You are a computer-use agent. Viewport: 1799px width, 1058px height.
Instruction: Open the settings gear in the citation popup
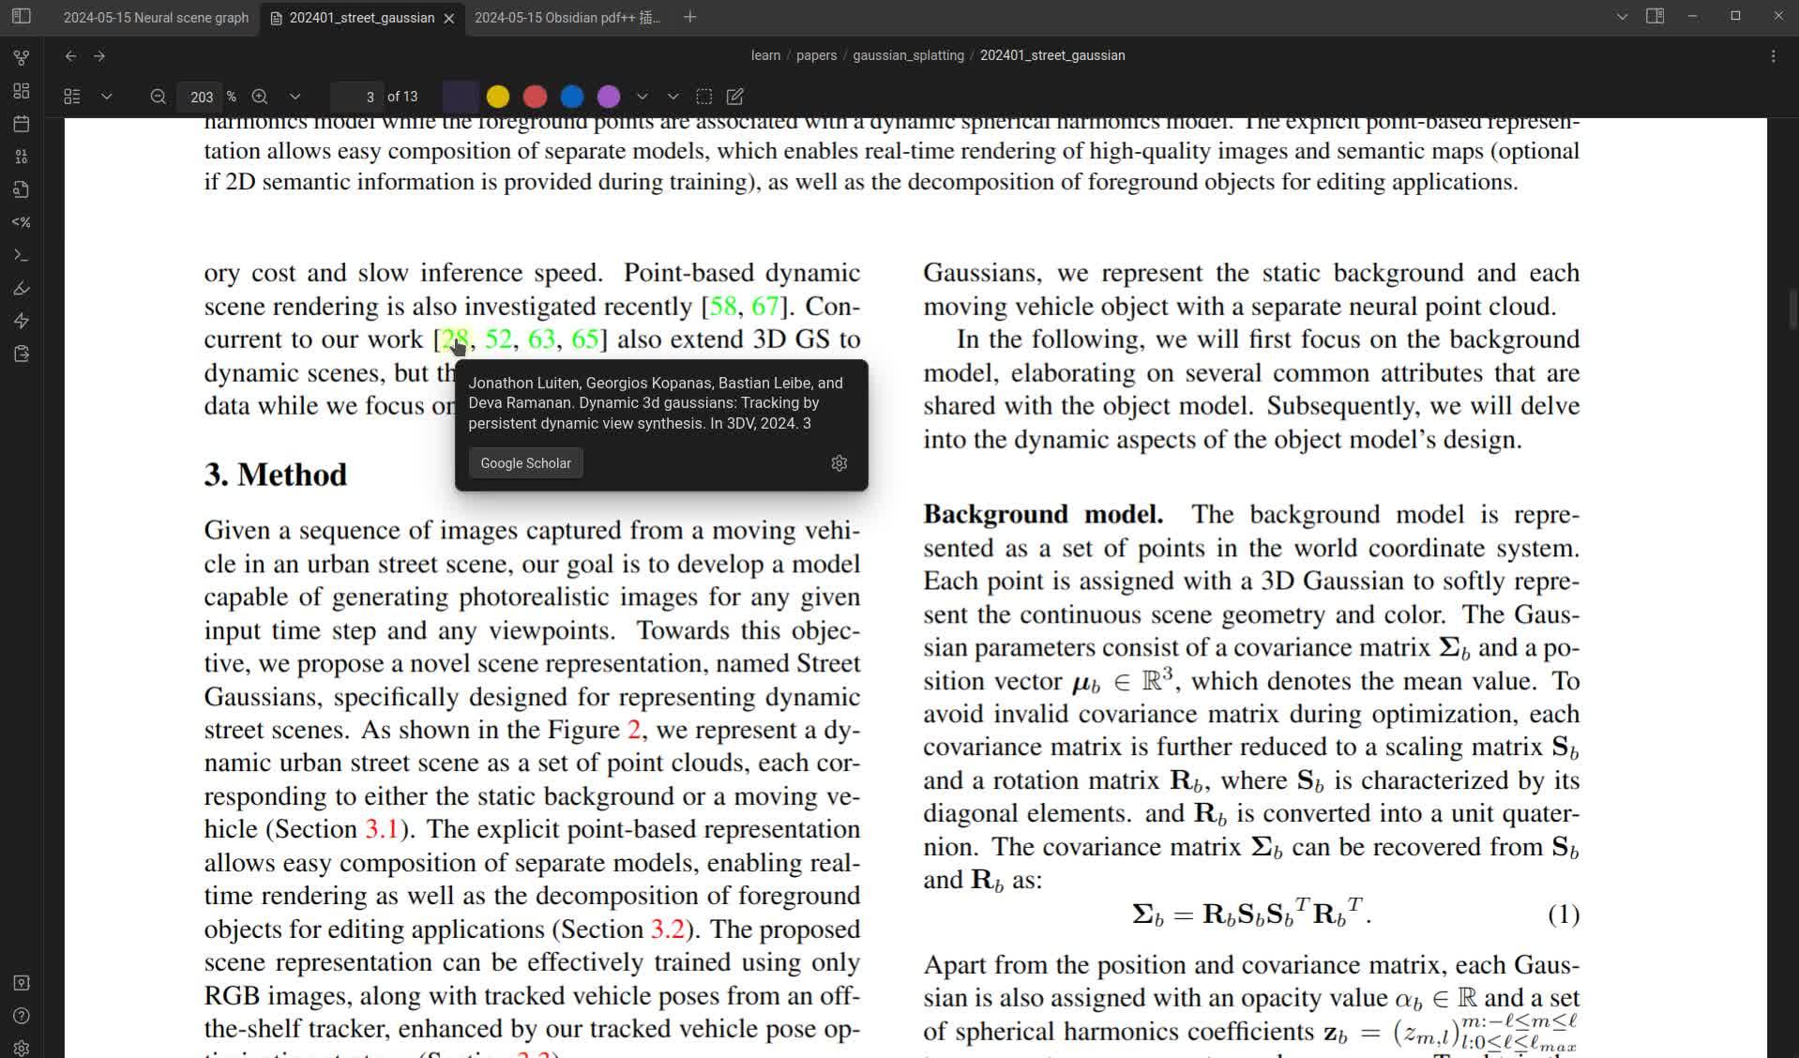[x=839, y=463]
